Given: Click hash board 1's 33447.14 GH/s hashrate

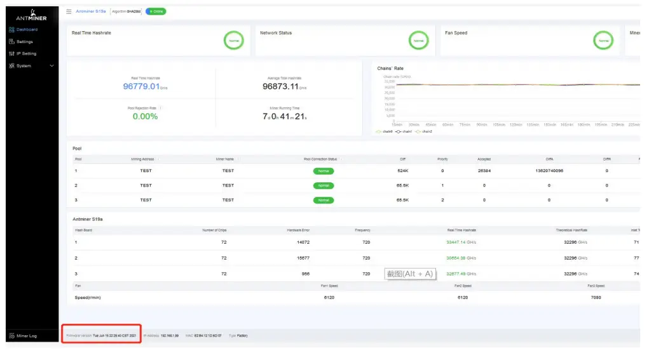Looking at the screenshot, I should pyautogui.click(x=461, y=243).
